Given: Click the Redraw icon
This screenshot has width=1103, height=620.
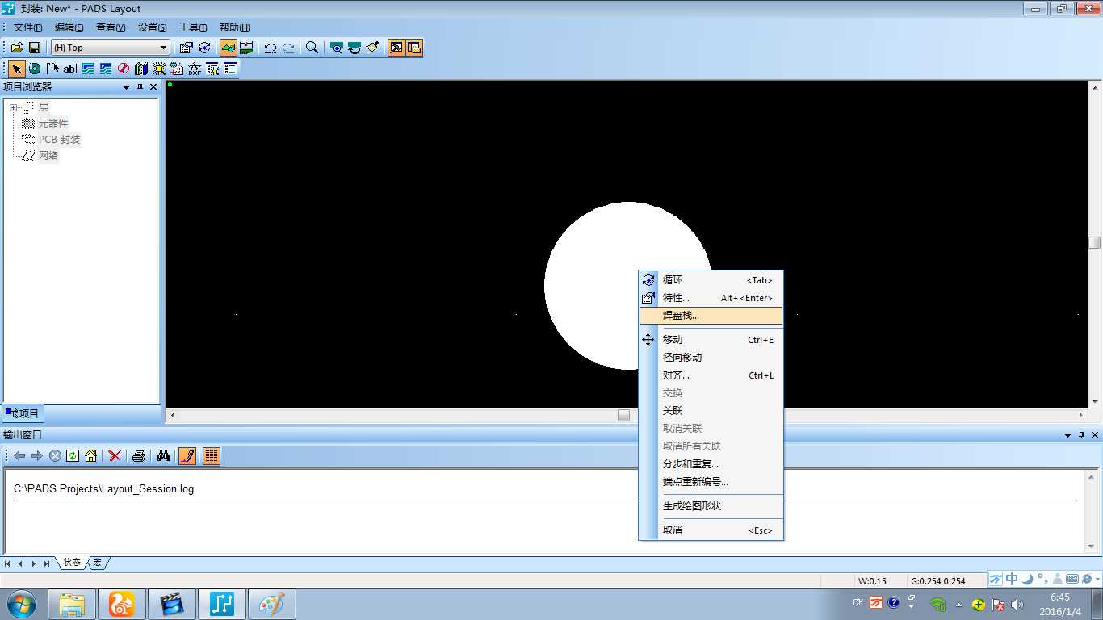Looking at the screenshot, I should 354,48.
